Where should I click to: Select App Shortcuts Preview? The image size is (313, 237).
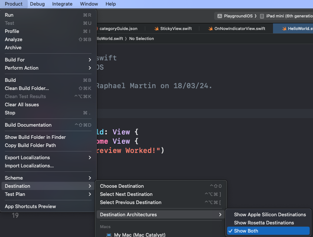tap(48, 206)
